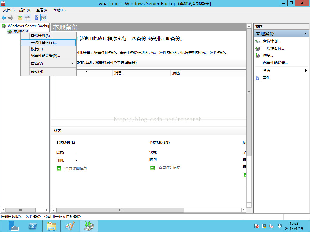This screenshot has width=310, height=232.
Task: Click the 一次性备份 icon in actions pane
Action: point(258,48)
